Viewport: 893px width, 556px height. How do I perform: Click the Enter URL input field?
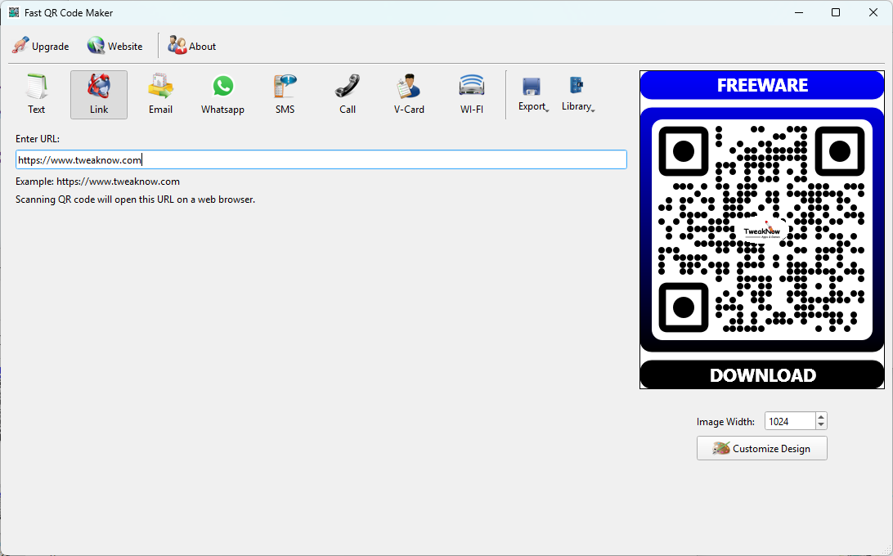pyautogui.click(x=321, y=159)
